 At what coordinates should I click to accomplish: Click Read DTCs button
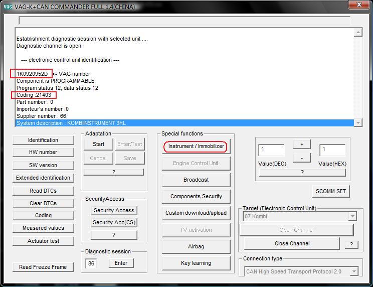[43, 191]
